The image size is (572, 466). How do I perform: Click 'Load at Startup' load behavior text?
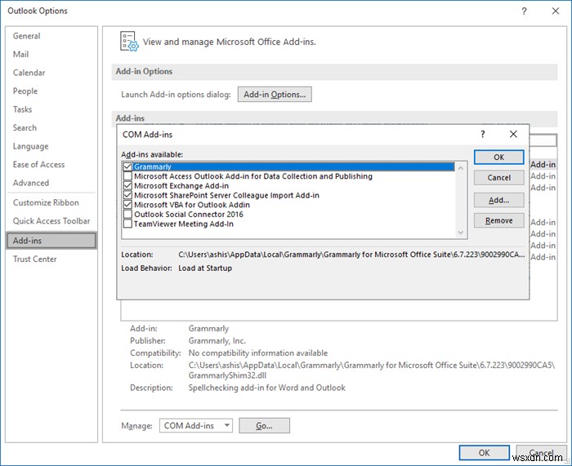pos(205,269)
